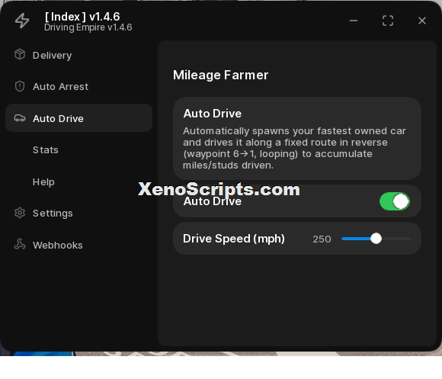Click the Drive Speed (mph) label
The image size is (442, 379).
click(234, 239)
